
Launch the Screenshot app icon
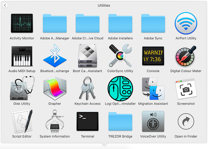point(186,89)
